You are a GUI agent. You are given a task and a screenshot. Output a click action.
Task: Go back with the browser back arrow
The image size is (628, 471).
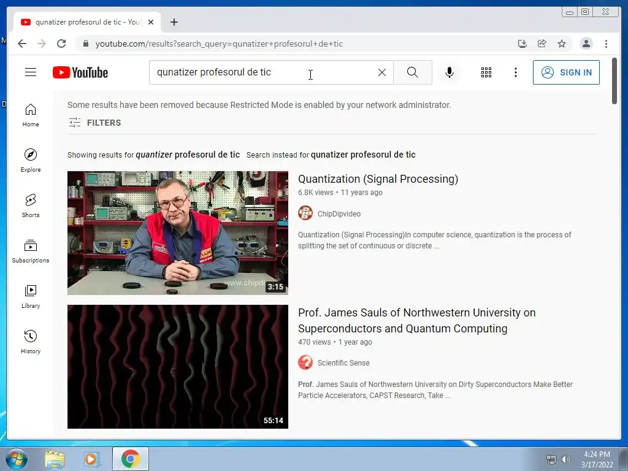[22, 44]
